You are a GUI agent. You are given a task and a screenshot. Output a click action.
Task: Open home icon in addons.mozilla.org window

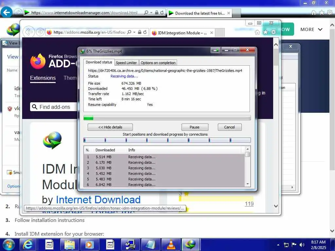pyautogui.click(x=257, y=32)
